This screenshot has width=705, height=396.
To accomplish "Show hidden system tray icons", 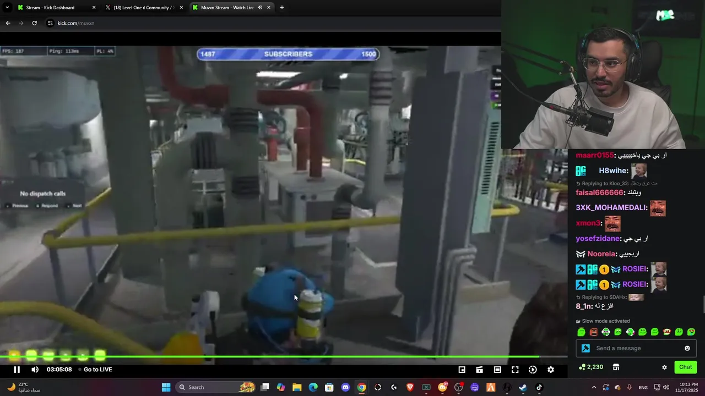I will point(594,387).
